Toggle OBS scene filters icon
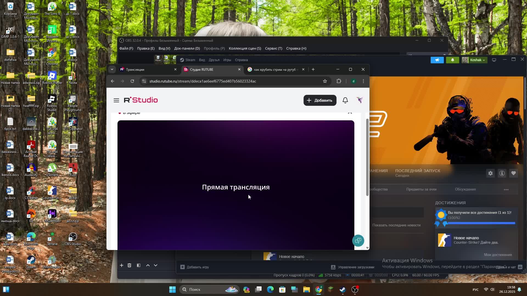Screen dimensions: 527x296 (x=139, y=265)
